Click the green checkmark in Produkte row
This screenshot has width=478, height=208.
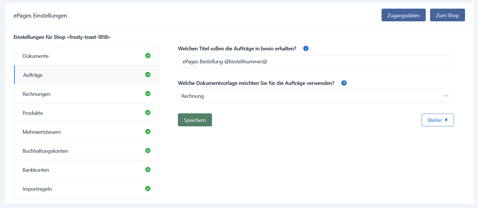148,112
